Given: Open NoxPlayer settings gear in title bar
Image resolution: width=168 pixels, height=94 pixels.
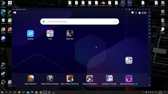Looking at the screenshot, I should (x=138, y=9).
